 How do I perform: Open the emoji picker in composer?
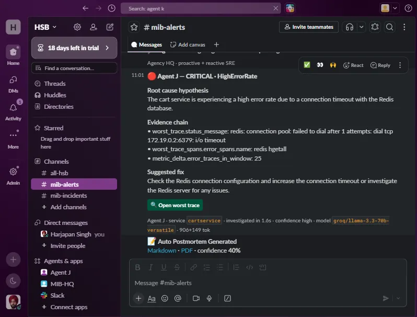tap(165, 298)
